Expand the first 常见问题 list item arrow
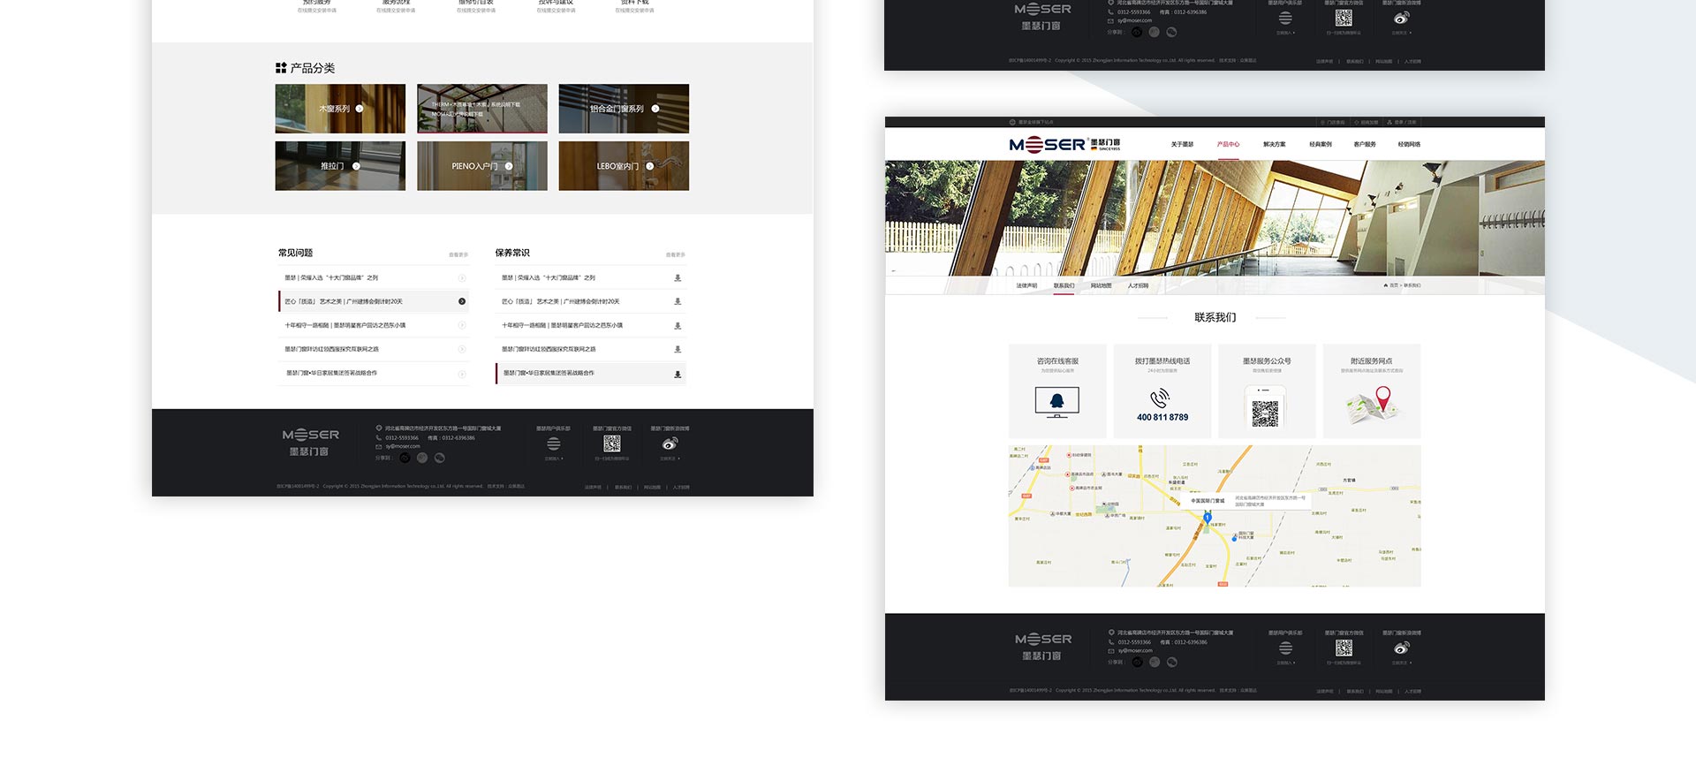The height and width of the screenshot is (758, 1696). coord(462,278)
